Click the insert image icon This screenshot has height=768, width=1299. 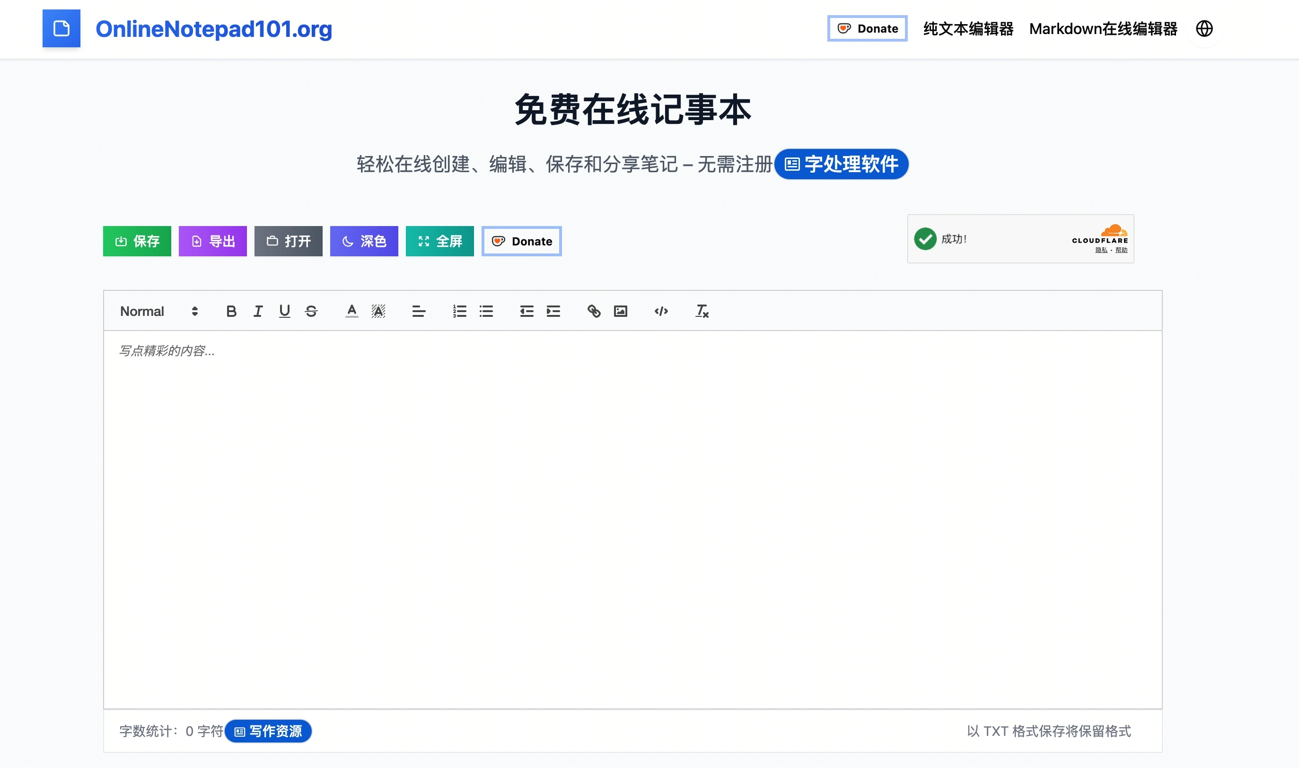coord(621,311)
